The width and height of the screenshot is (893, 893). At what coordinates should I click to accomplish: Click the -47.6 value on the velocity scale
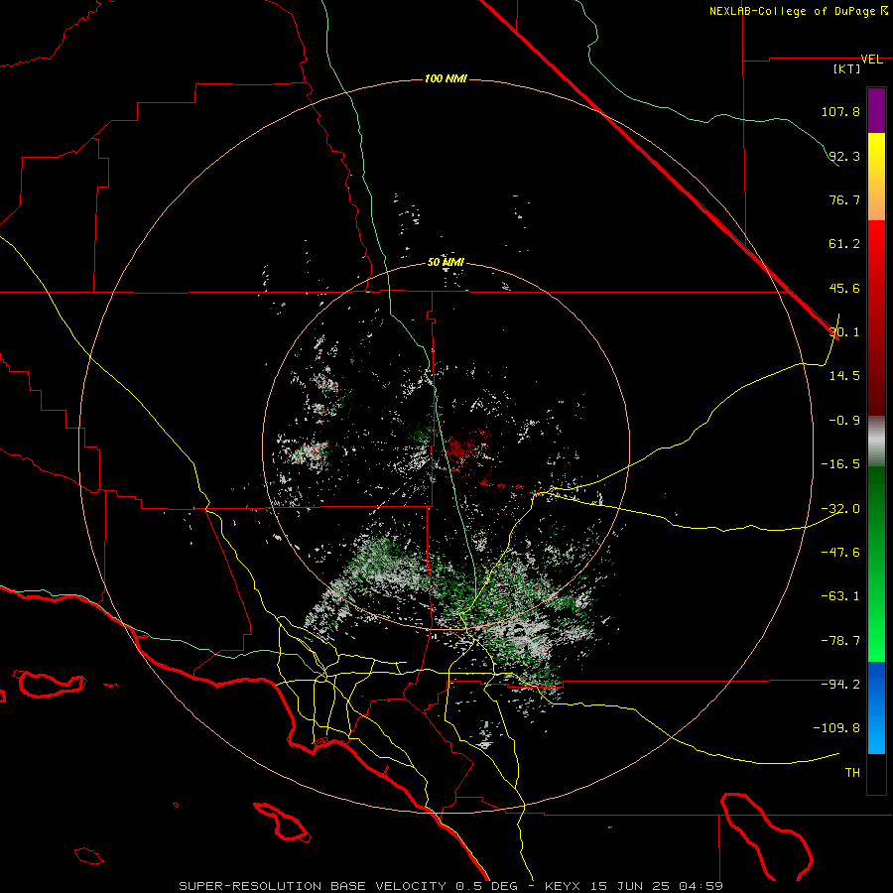pyautogui.click(x=840, y=553)
